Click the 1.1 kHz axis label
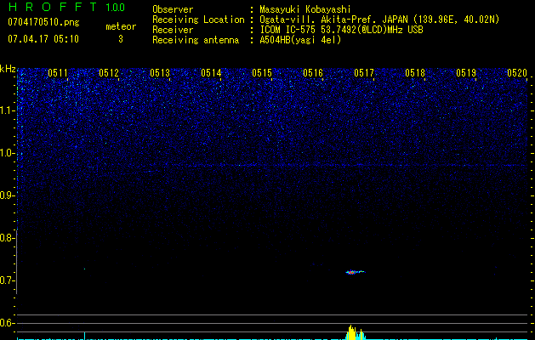Screen dimensions: 535x340 click(x=7, y=110)
